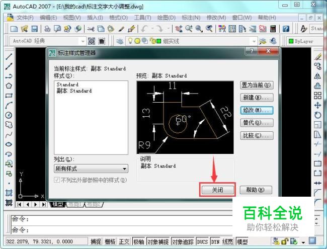
Task: Select the Ellipse tool
Action: pyautogui.click(x=9, y=144)
